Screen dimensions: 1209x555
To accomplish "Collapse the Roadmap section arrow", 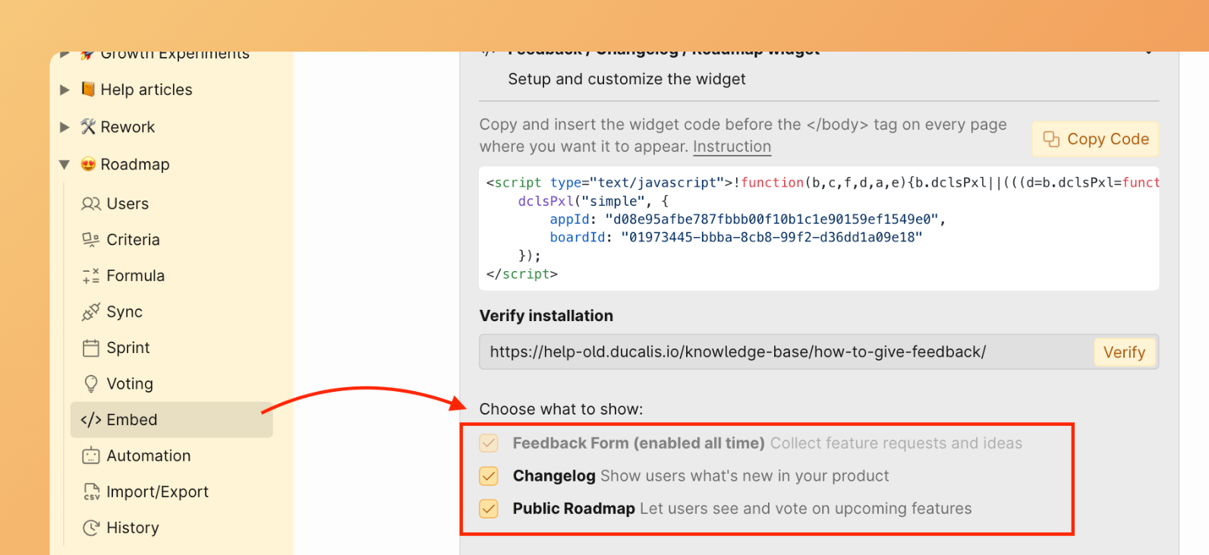I will (x=65, y=165).
